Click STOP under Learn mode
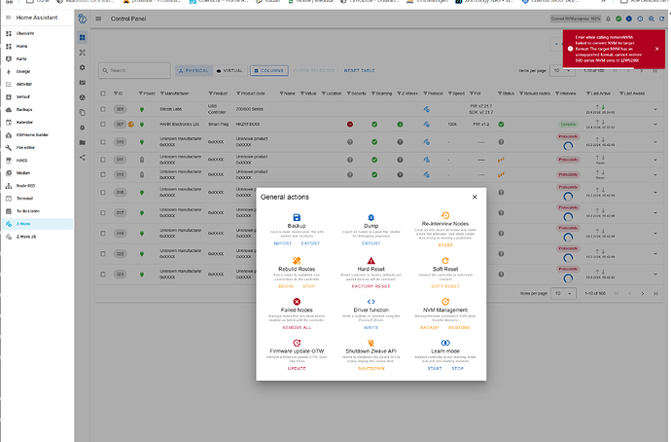This screenshot has height=442, width=671. point(457,368)
